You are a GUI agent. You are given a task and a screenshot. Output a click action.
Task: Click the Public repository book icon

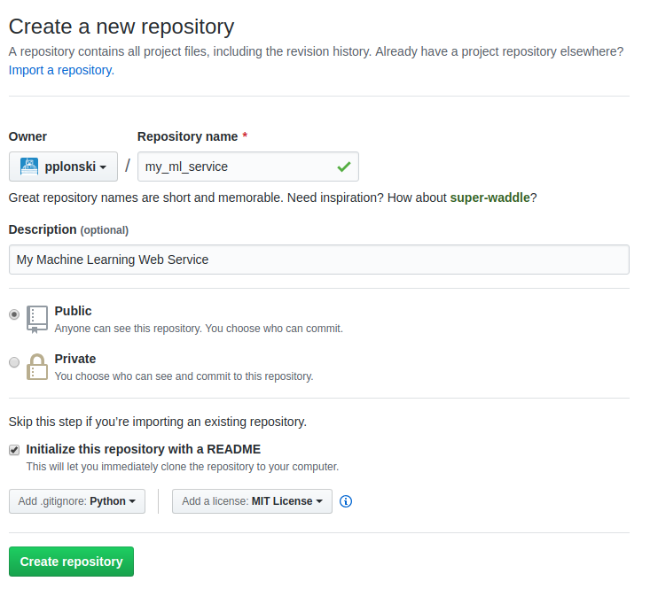(x=36, y=318)
